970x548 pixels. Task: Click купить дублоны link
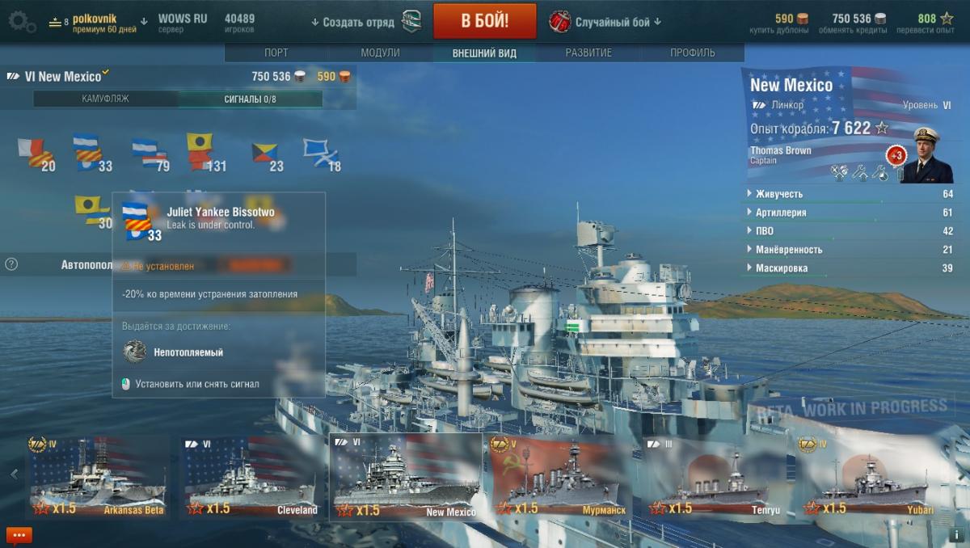coord(779,30)
